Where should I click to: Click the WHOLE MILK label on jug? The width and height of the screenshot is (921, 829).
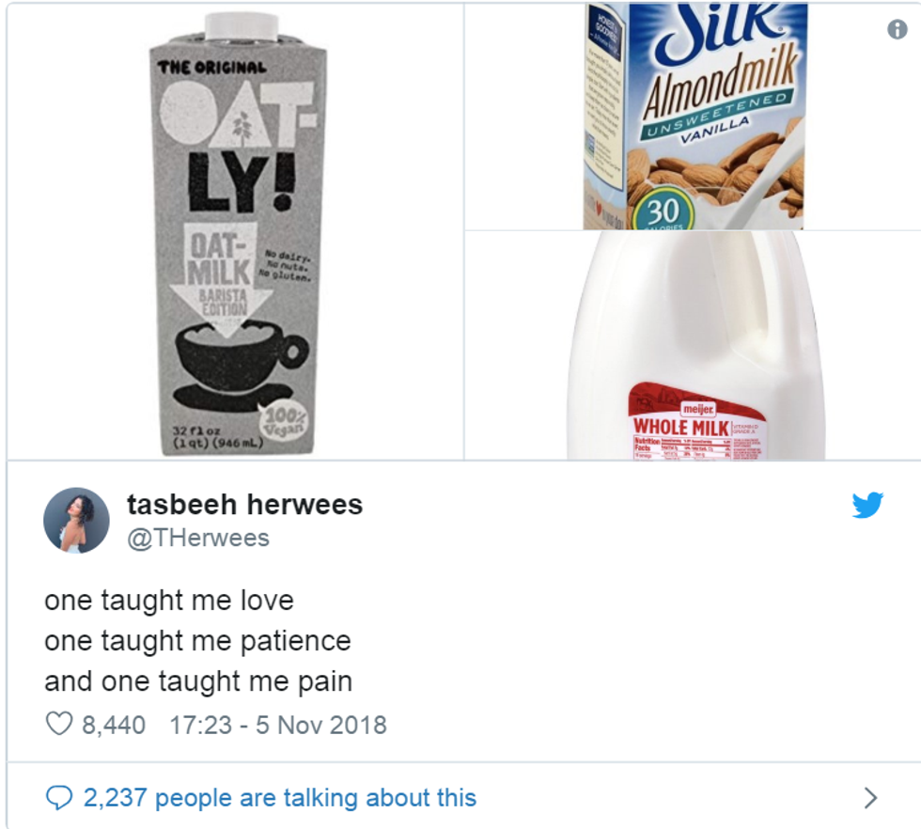(x=681, y=427)
